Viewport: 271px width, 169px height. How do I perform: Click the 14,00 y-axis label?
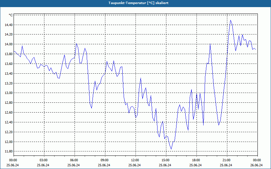(8, 44)
